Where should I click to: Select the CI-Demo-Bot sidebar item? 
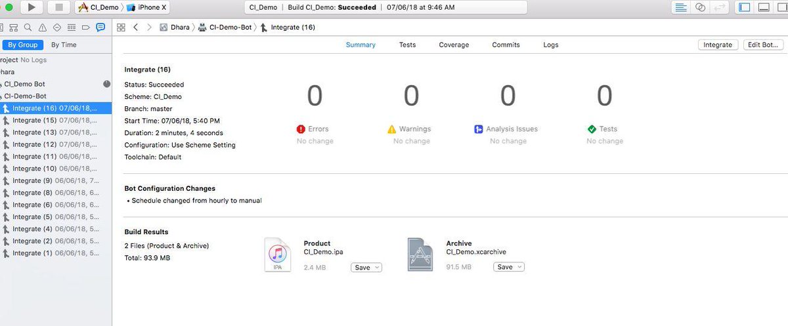pyautogui.click(x=56, y=96)
